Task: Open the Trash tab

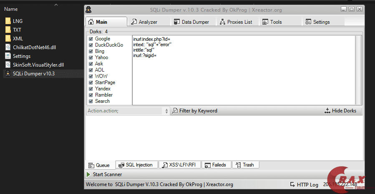Action: point(245,165)
